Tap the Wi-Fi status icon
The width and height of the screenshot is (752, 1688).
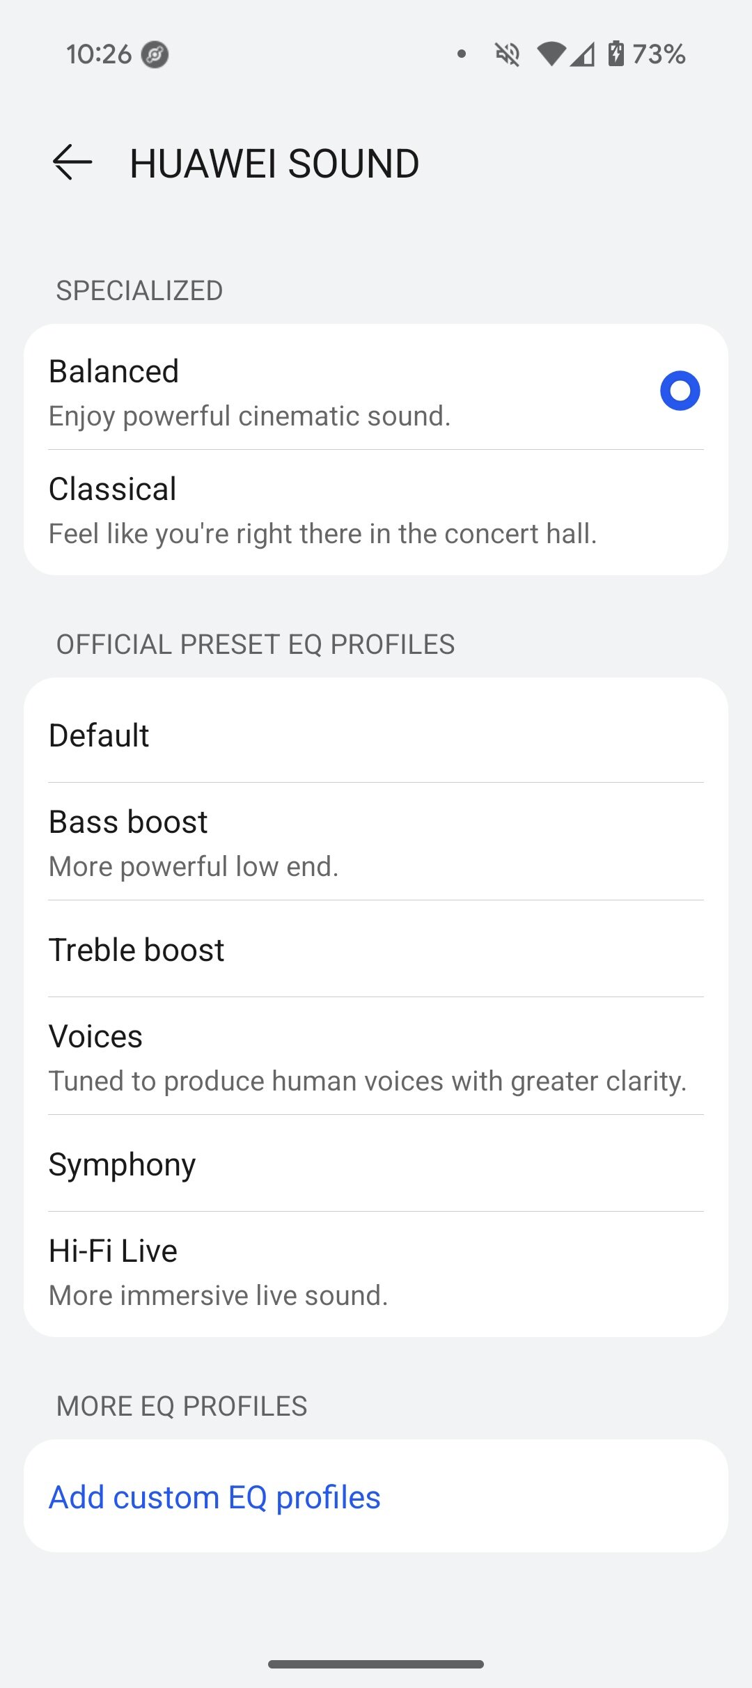tap(551, 54)
